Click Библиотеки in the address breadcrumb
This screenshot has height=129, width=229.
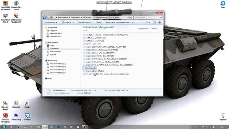[63, 18]
